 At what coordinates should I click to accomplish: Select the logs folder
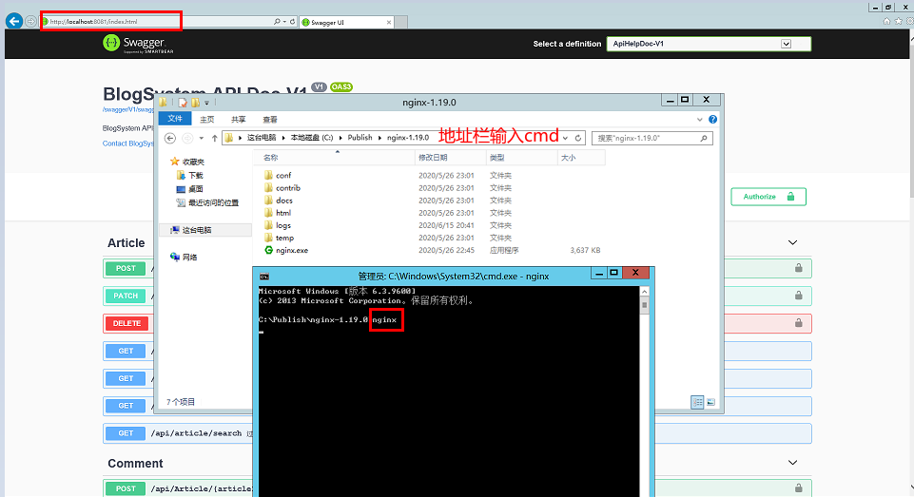pyautogui.click(x=283, y=225)
